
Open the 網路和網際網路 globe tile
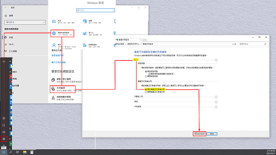point(62,33)
